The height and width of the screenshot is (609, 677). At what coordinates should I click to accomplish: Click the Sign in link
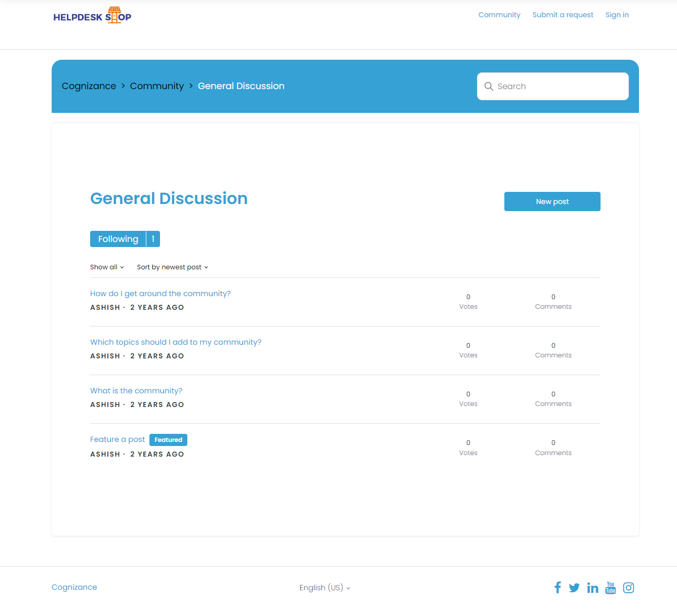click(617, 15)
